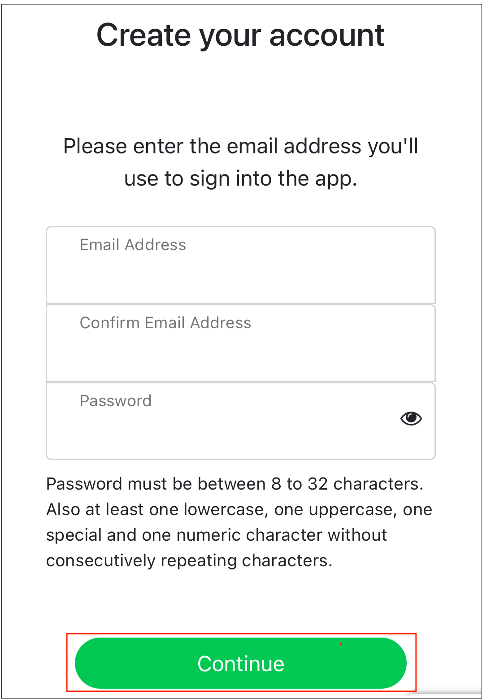Focus the Email Address input field

tap(241, 265)
